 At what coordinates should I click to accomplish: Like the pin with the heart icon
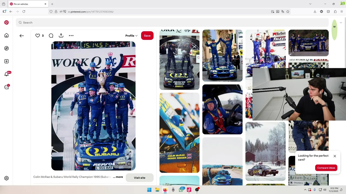(x=38, y=36)
